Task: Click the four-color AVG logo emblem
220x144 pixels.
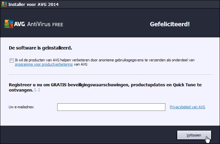Action: [8, 24]
